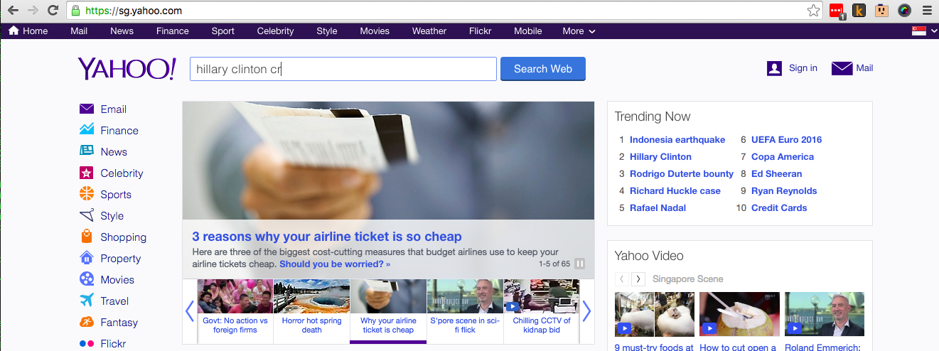Show previous stories with the carousel left arrow
The width and height of the screenshot is (939, 351).
tap(190, 311)
